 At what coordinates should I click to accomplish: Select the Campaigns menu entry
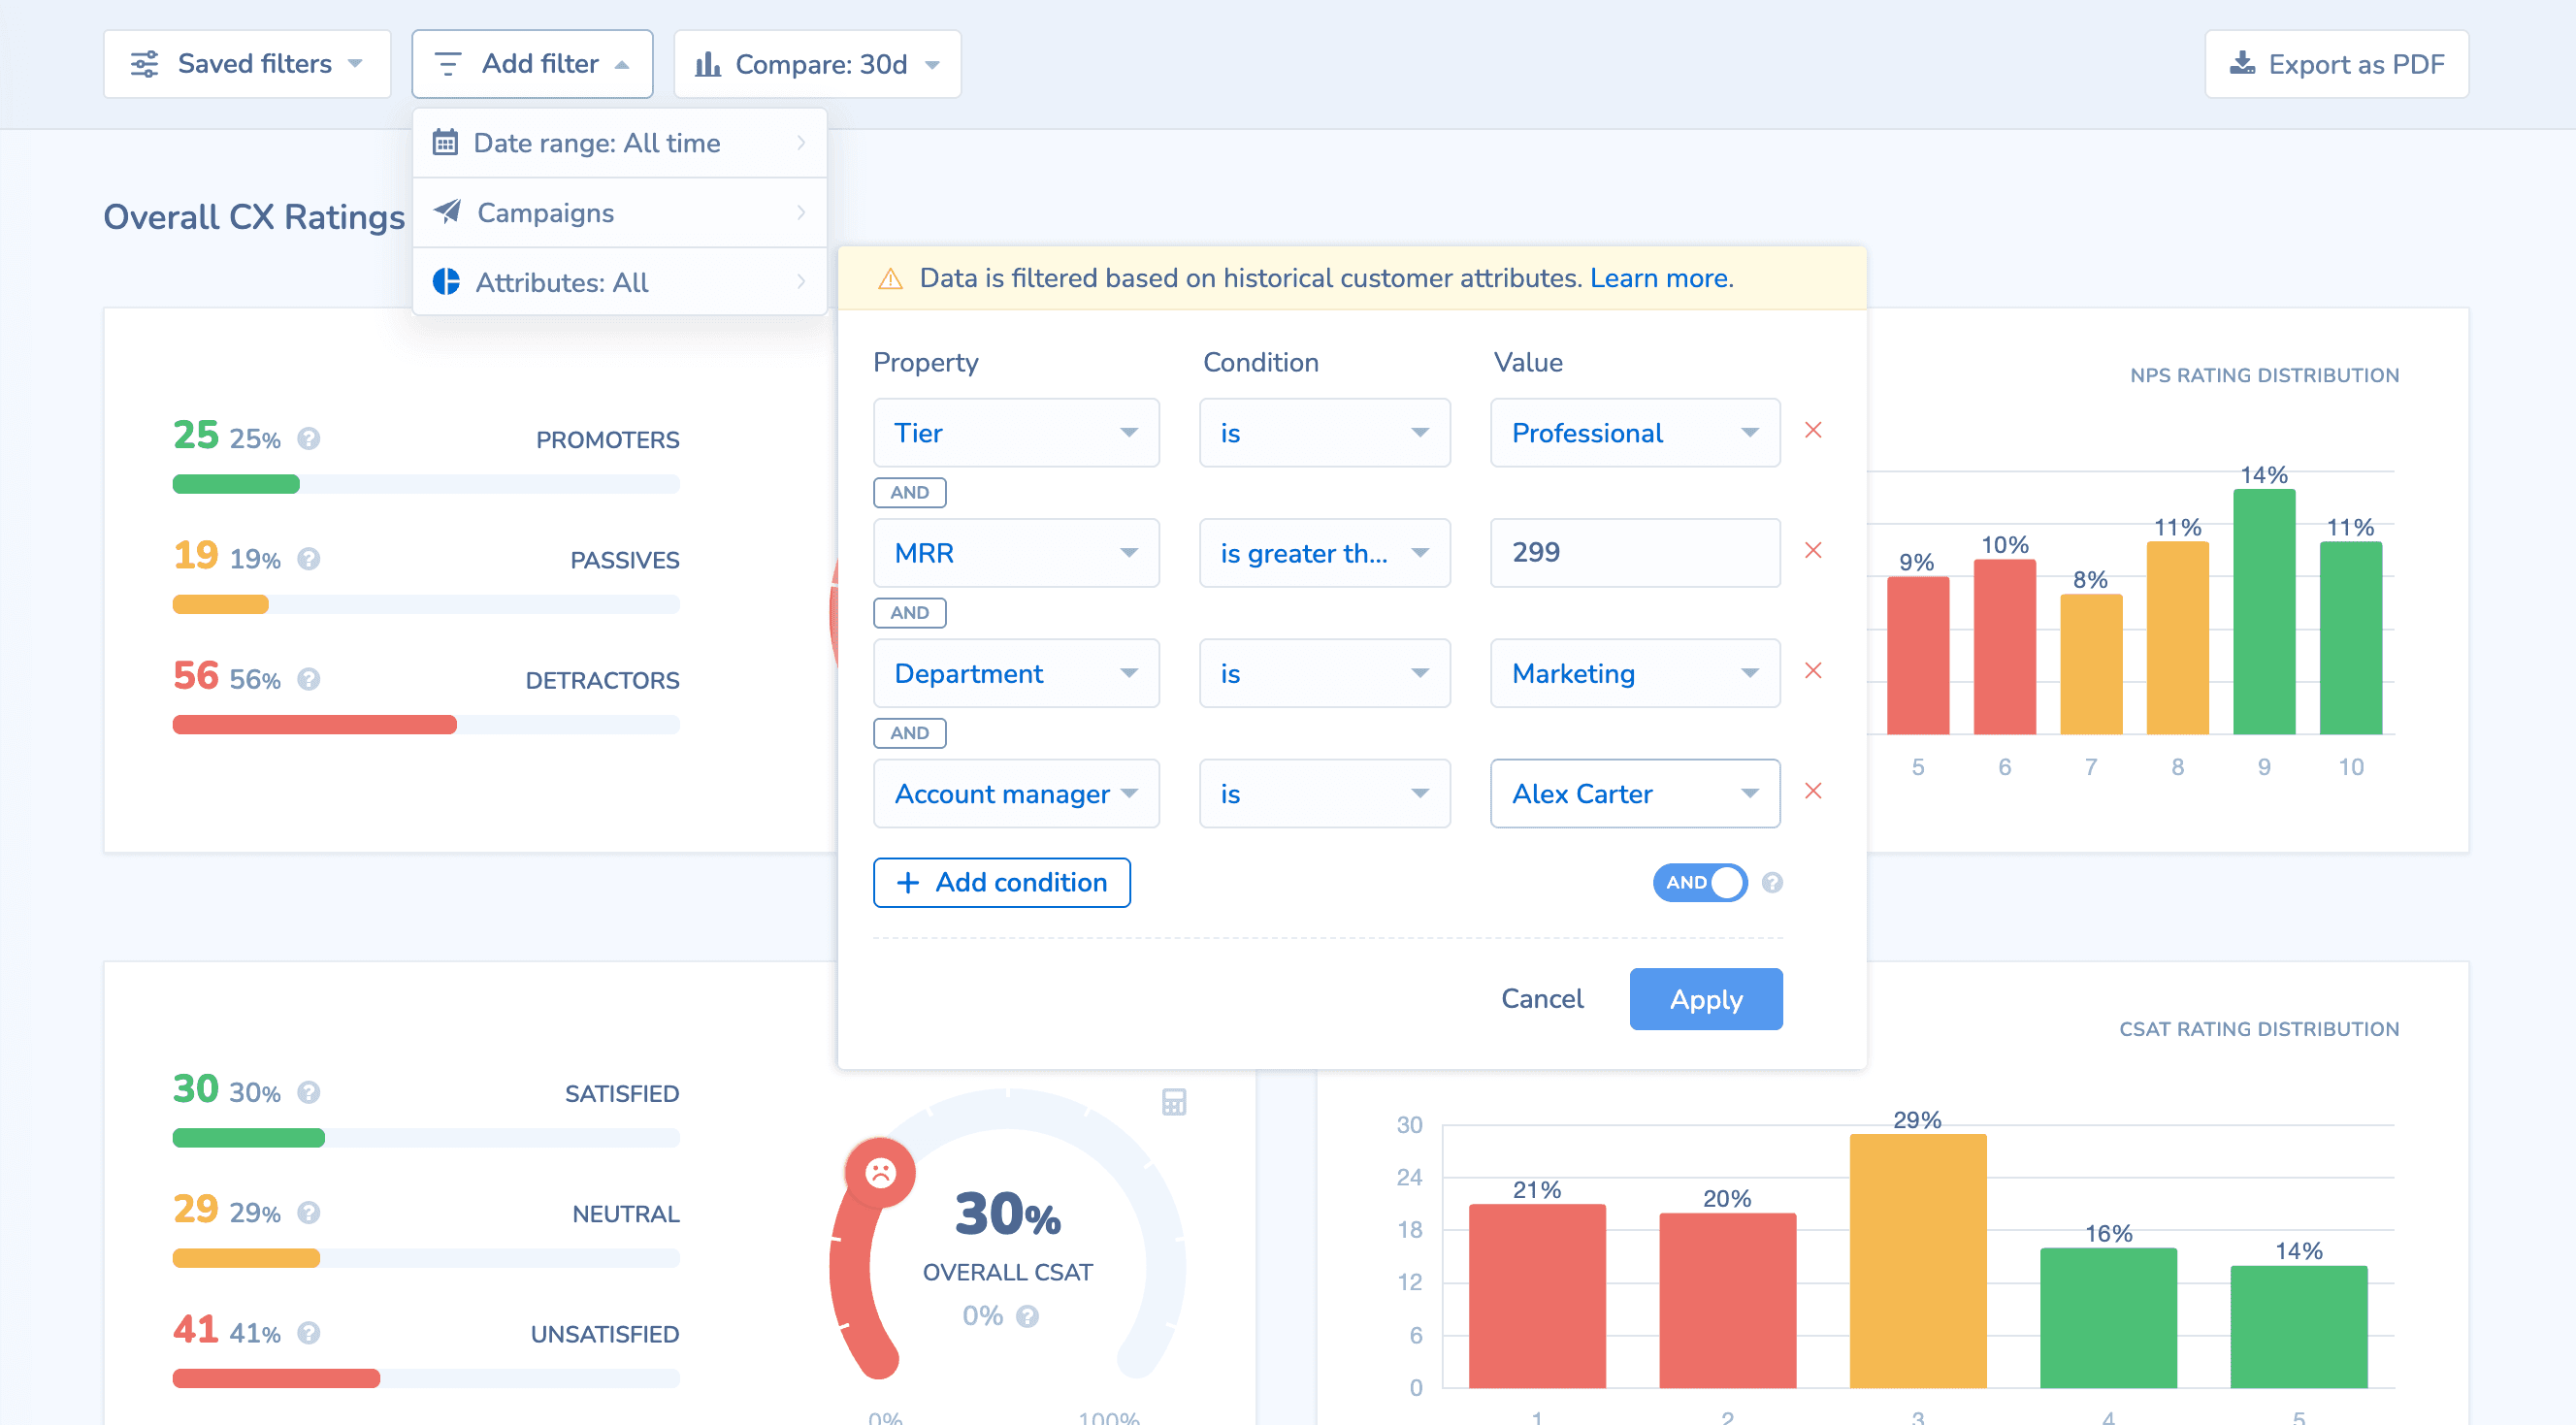(545, 212)
